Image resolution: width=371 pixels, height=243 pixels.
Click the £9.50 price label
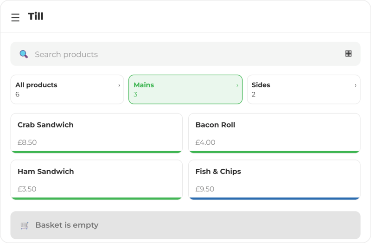(205, 189)
